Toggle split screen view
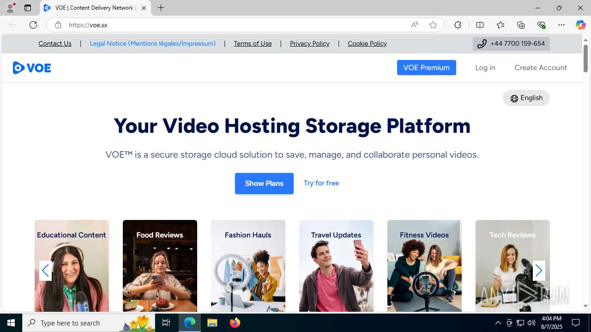This screenshot has width=591, height=332. tap(480, 25)
